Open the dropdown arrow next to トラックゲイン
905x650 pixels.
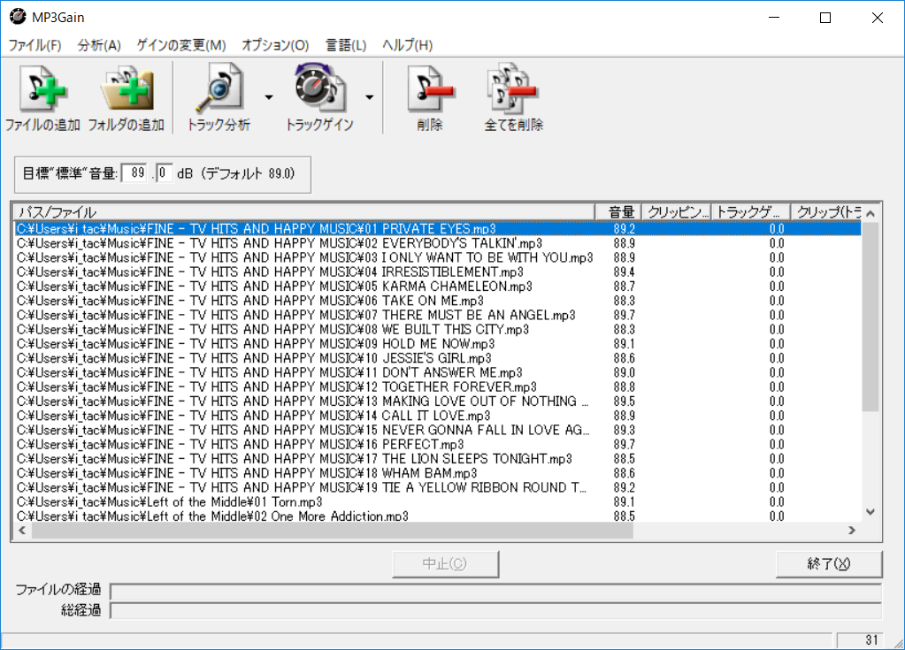[369, 97]
